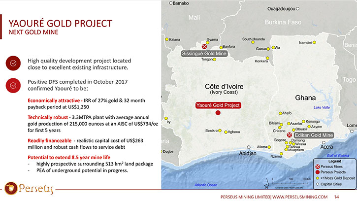Viewport: 357px width, 202px height.
Task: Click the Banfora yellow deposit marker
Action: [221, 47]
